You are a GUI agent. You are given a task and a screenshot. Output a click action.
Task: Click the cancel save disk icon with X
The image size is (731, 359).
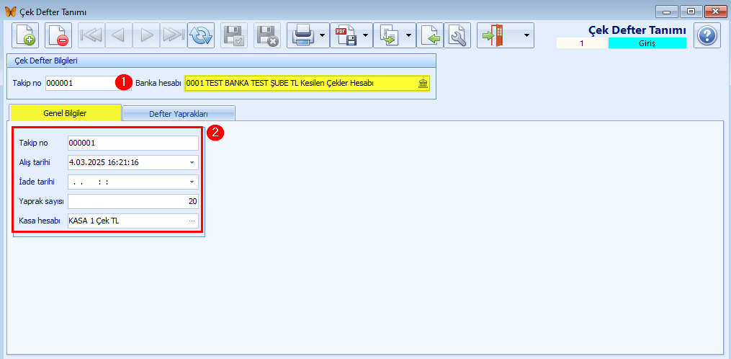[x=267, y=35]
